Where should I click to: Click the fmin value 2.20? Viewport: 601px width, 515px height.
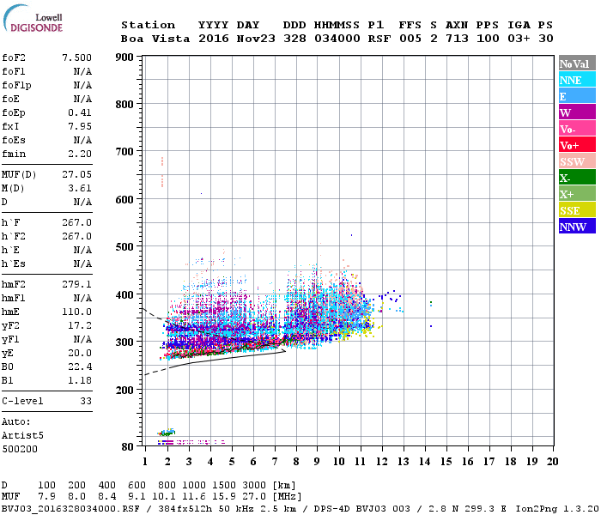coord(80,154)
